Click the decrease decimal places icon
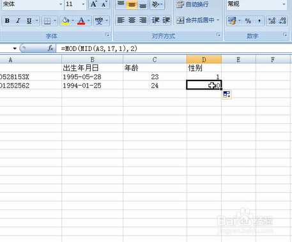This screenshot has width=292, height=242. [x=282, y=20]
